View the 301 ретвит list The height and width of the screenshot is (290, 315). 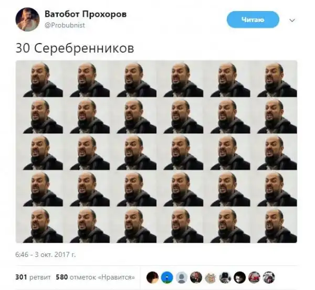[33, 277]
